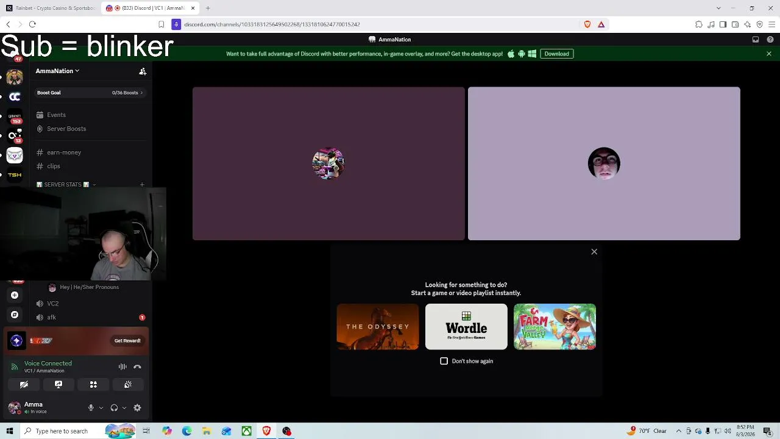Click the Brave Shields lion icon
Screen dimensions: 780x439
click(587, 24)
